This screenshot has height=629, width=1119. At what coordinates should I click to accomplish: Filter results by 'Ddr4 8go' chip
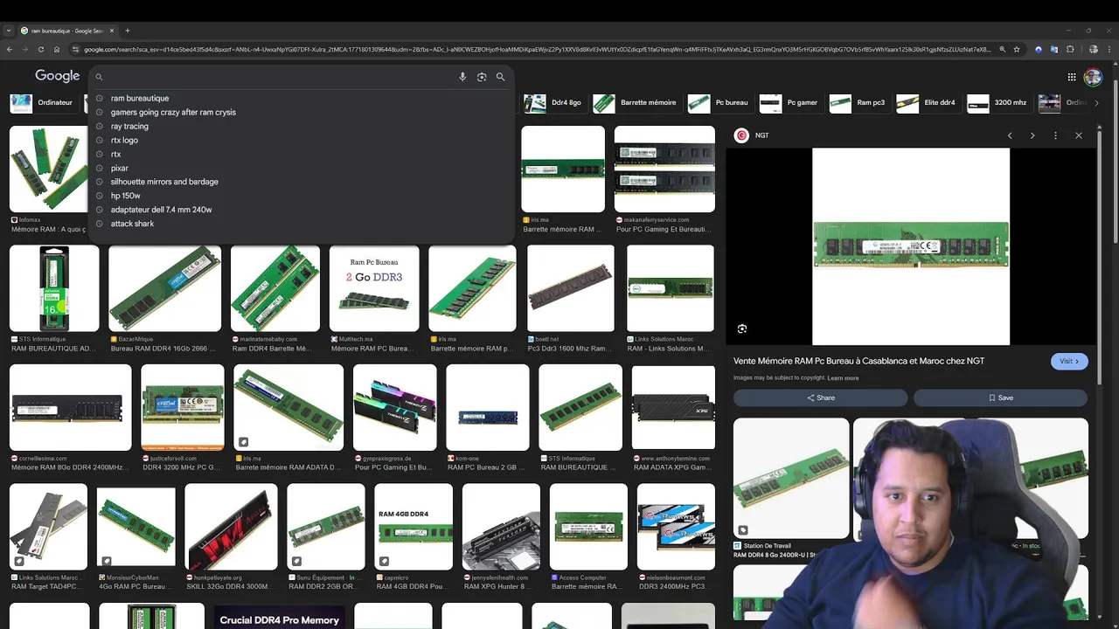point(553,103)
